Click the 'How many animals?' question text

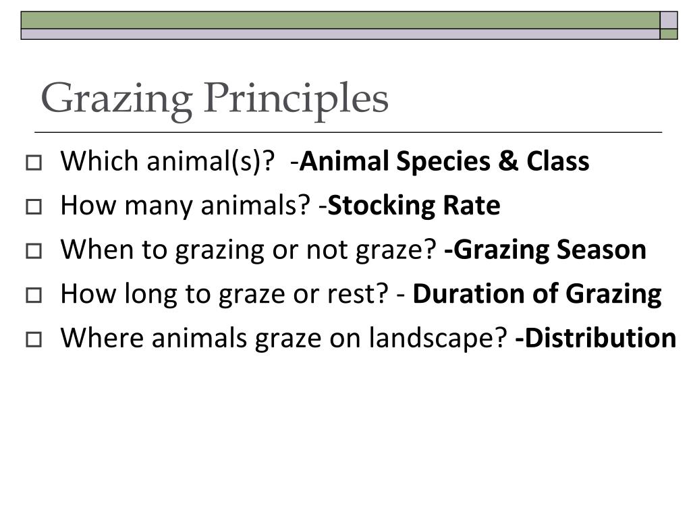tap(186, 206)
